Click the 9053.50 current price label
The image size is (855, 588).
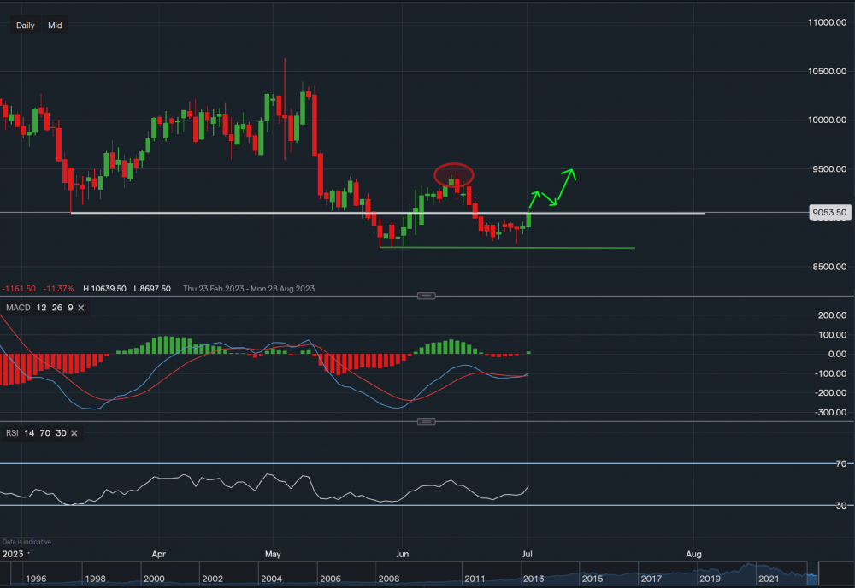(x=829, y=213)
